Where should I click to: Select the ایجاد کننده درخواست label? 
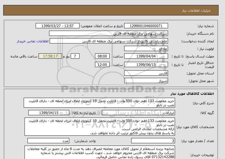pyautogui.click(x=198, y=41)
